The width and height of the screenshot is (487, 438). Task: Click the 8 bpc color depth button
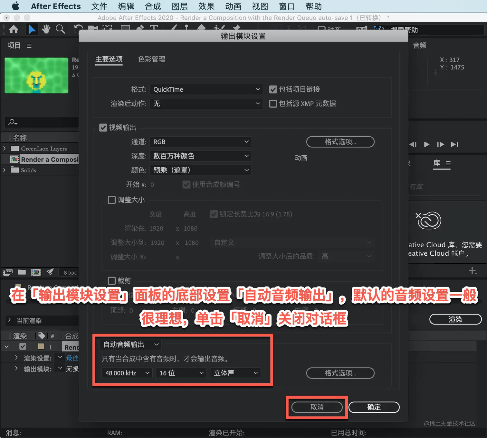click(70, 273)
